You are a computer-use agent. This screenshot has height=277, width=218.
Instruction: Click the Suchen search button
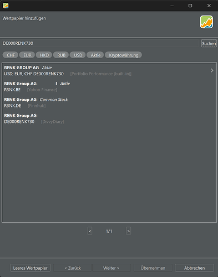pyautogui.click(x=209, y=44)
